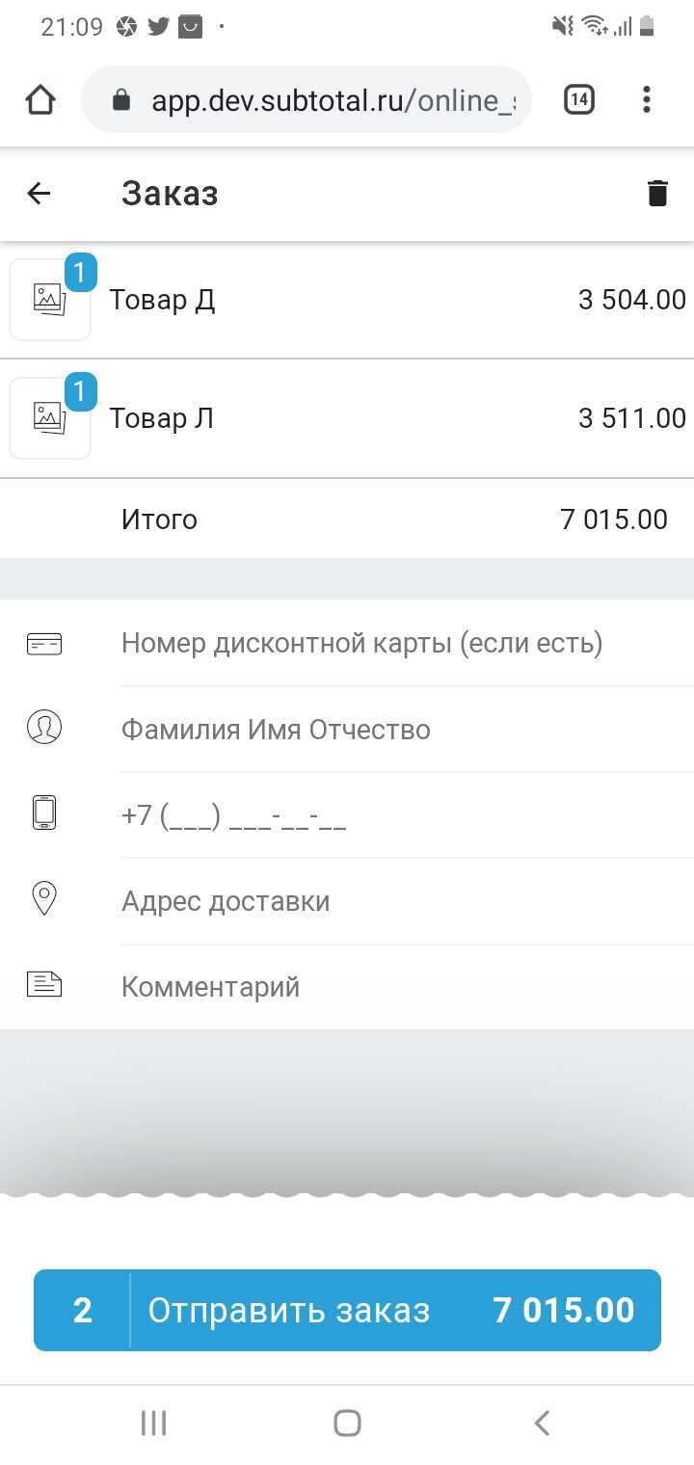This screenshot has height=1465, width=694.
Task: Click the discount card icon
Action: pyautogui.click(x=44, y=643)
